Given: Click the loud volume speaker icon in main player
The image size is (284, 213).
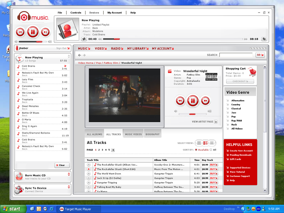Looking at the screenshot, I should tap(50, 42).
